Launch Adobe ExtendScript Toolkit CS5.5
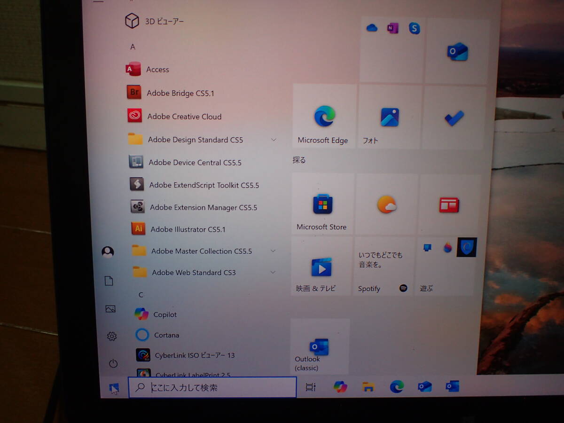The width and height of the screenshot is (564, 423). [x=194, y=185]
